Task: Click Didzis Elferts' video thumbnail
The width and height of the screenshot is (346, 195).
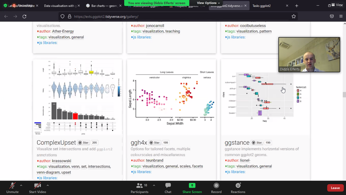Action: 309,54
